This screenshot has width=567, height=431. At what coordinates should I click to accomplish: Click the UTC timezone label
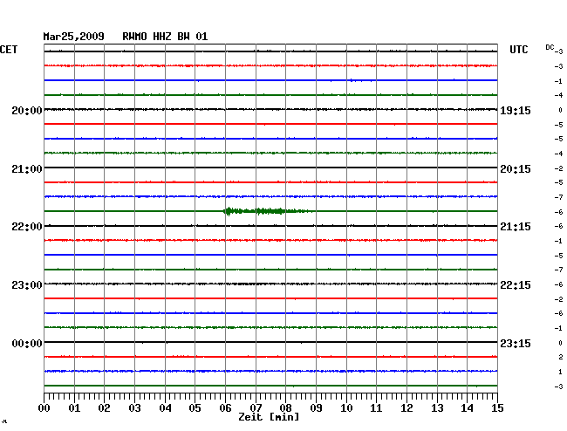518,50
